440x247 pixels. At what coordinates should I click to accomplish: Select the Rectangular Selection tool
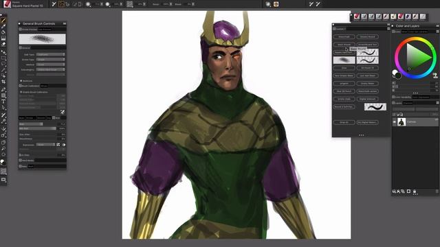pyautogui.click(x=3, y=58)
